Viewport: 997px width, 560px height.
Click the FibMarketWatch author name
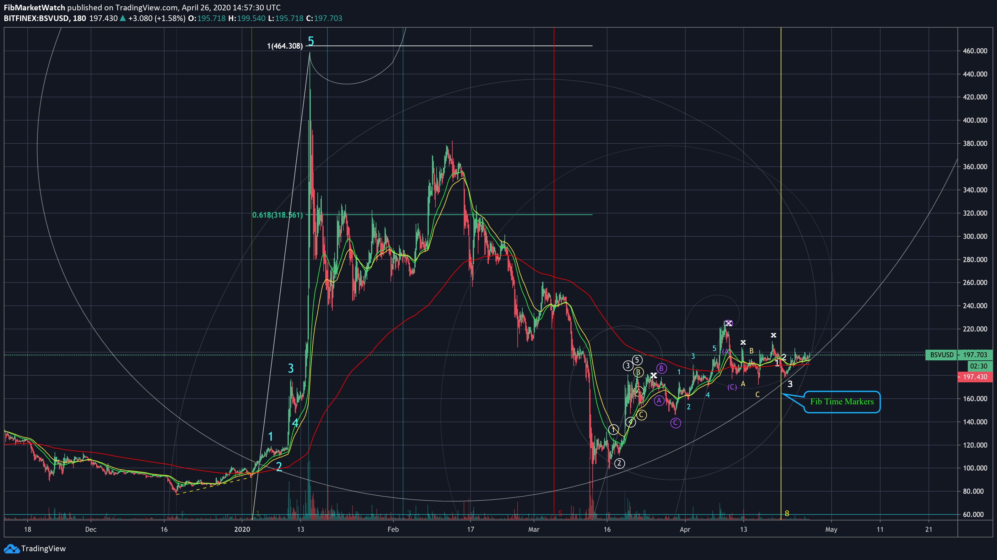35,7
